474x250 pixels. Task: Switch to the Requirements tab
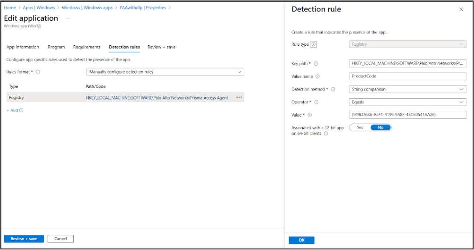click(87, 47)
